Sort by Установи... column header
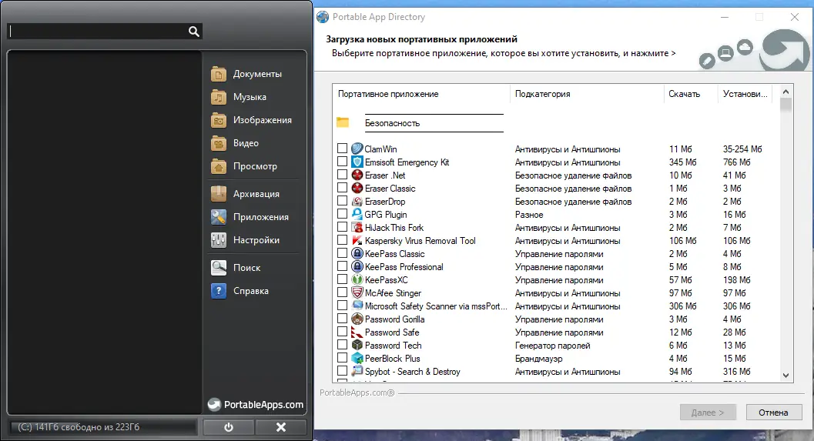Viewport: 814px width, 441px height. coord(745,94)
